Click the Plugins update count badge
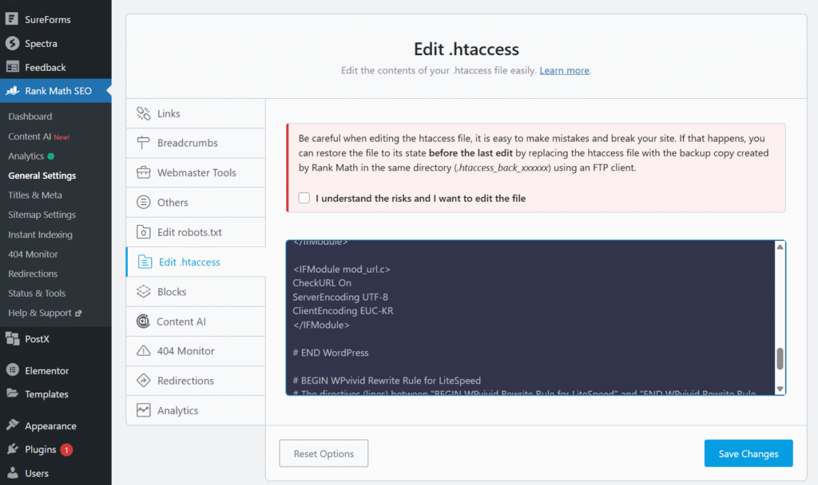This screenshot has height=485, width=818. 66,450
